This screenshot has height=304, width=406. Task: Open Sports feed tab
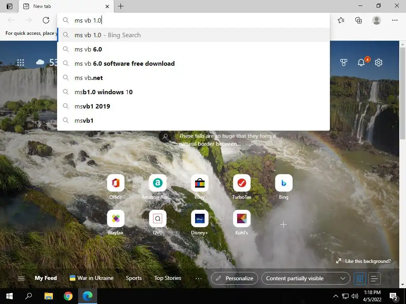pos(134,278)
